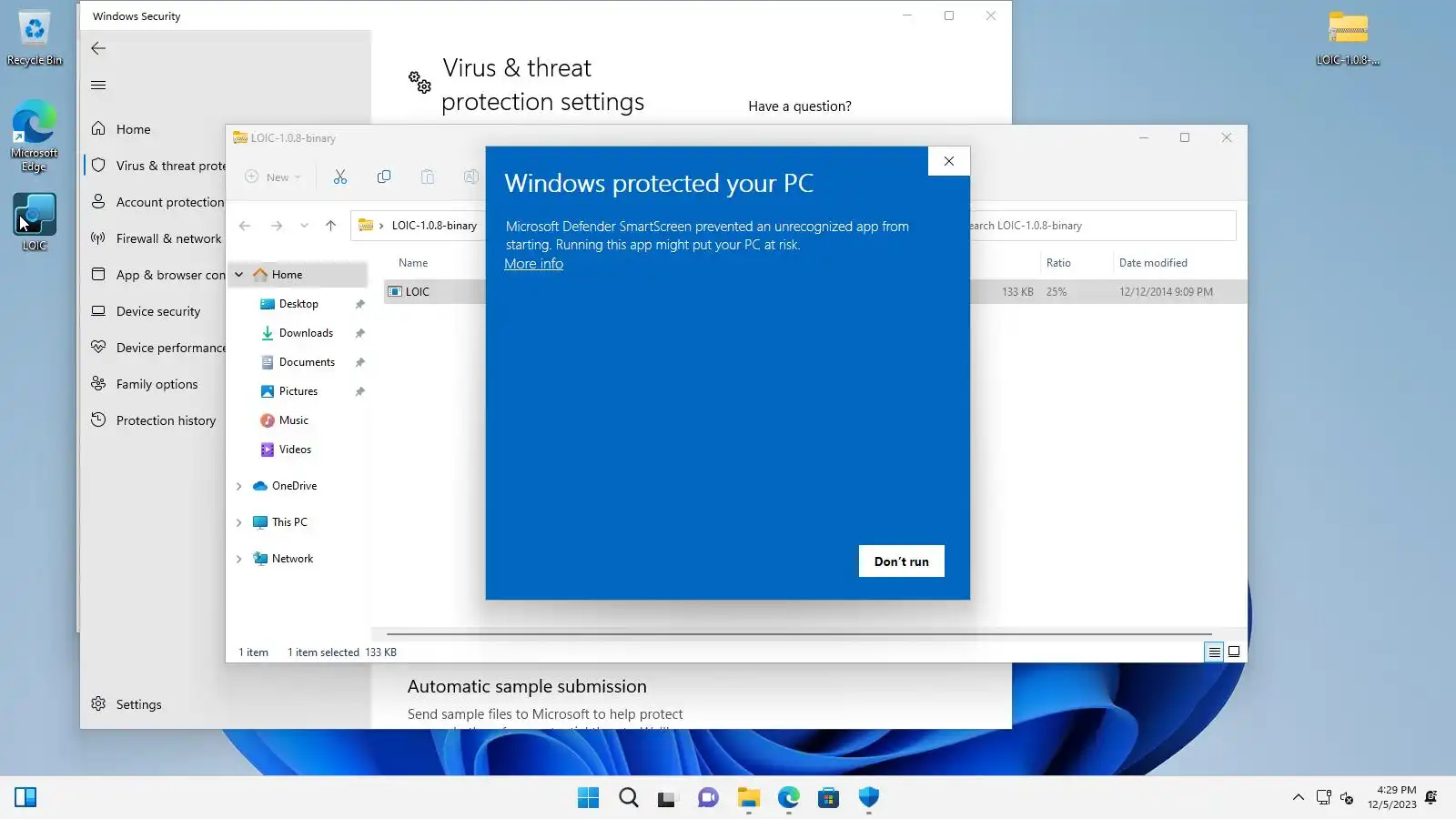This screenshot has height=819, width=1456.
Task: Show hidden system tray icons
Action: pyautogui.click(x=1299, y=798)
